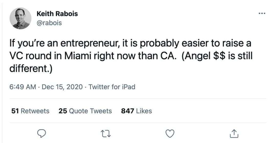Open the Twitter for iPad source link
This screenshot has width=276, height=143.
click(x=112, y=87)
